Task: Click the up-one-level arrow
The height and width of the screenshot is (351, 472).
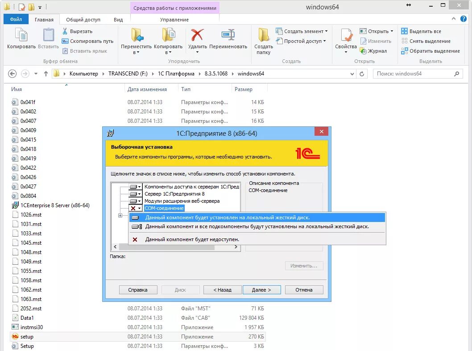Action: [x=46, y=74]
